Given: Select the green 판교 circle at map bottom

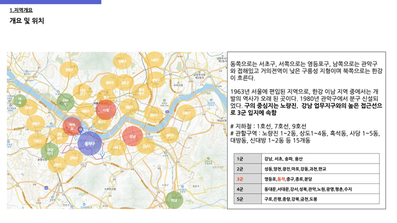Looking at the screenshot, I should (174, 200).
